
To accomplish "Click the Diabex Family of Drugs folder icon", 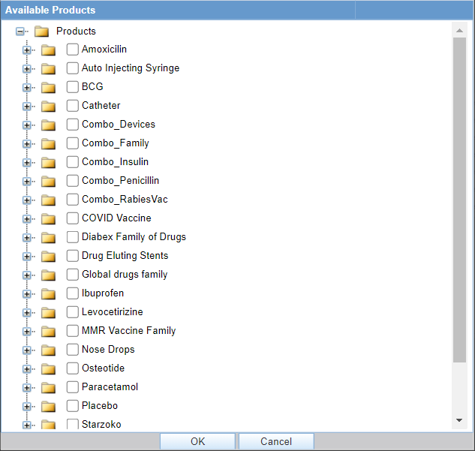I will coord(48,238).
